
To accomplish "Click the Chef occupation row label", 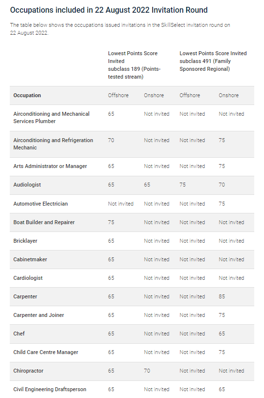I will pos(19,334).
